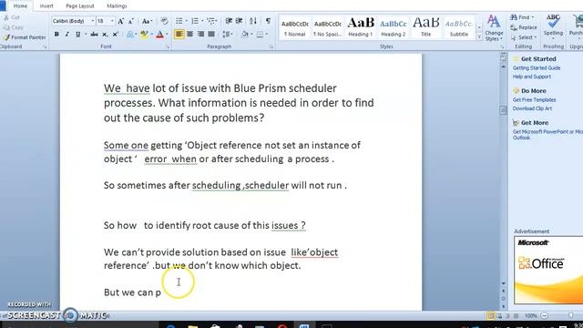Screen dimensions: 583x328
Task: Click the zoom slider handle
Action: click(x=571, y=316)
